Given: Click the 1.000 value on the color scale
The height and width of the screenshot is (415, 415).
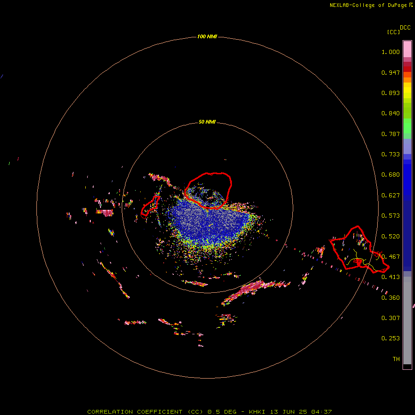Looking at the screenshot, I should (x=391, y=52).
